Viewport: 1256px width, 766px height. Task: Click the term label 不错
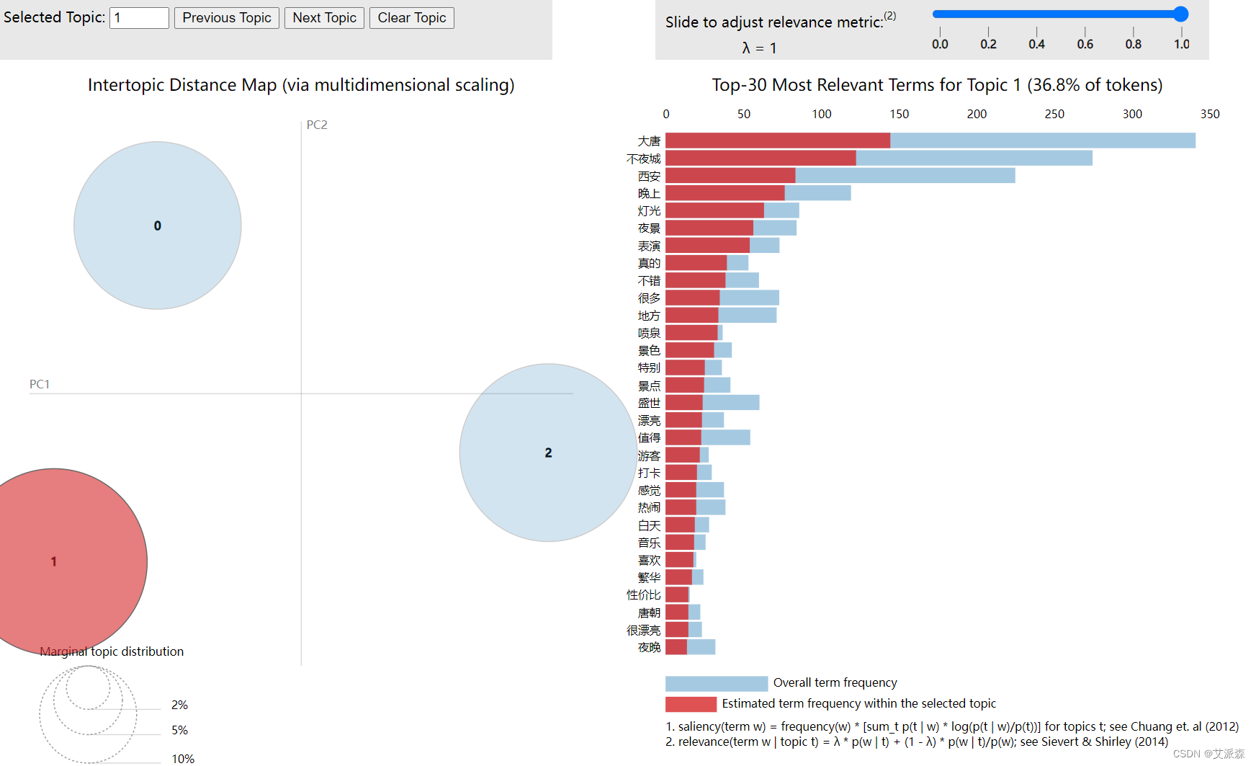click(x=649, y=280)
